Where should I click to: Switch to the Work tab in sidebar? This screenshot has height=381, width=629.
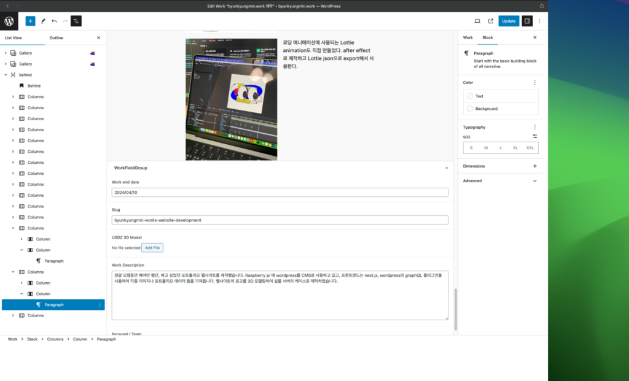click(x=467, y=37)
